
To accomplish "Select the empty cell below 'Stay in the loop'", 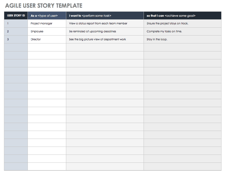I will click(182, 47).
